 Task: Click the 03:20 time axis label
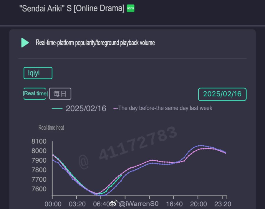pyautogui.click(x=77, y=204)
